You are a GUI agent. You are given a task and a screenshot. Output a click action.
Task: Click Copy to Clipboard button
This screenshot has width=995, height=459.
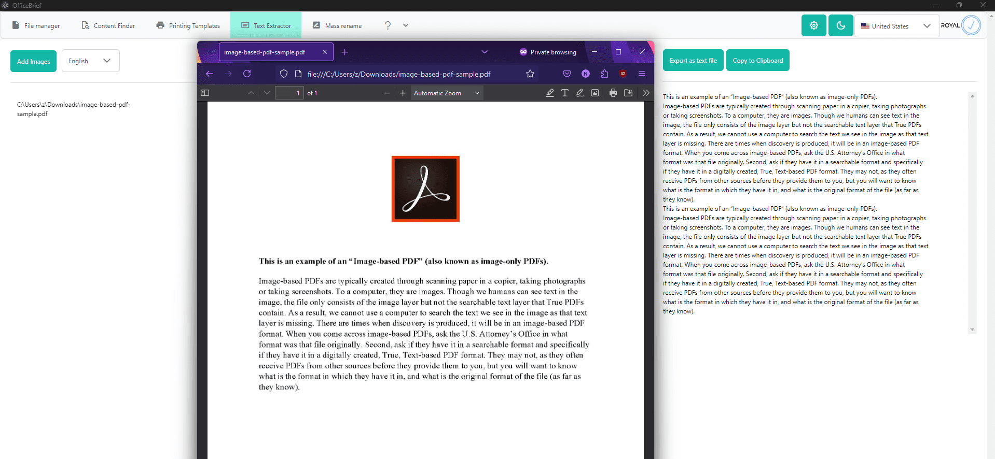click(x=758, y=60)
